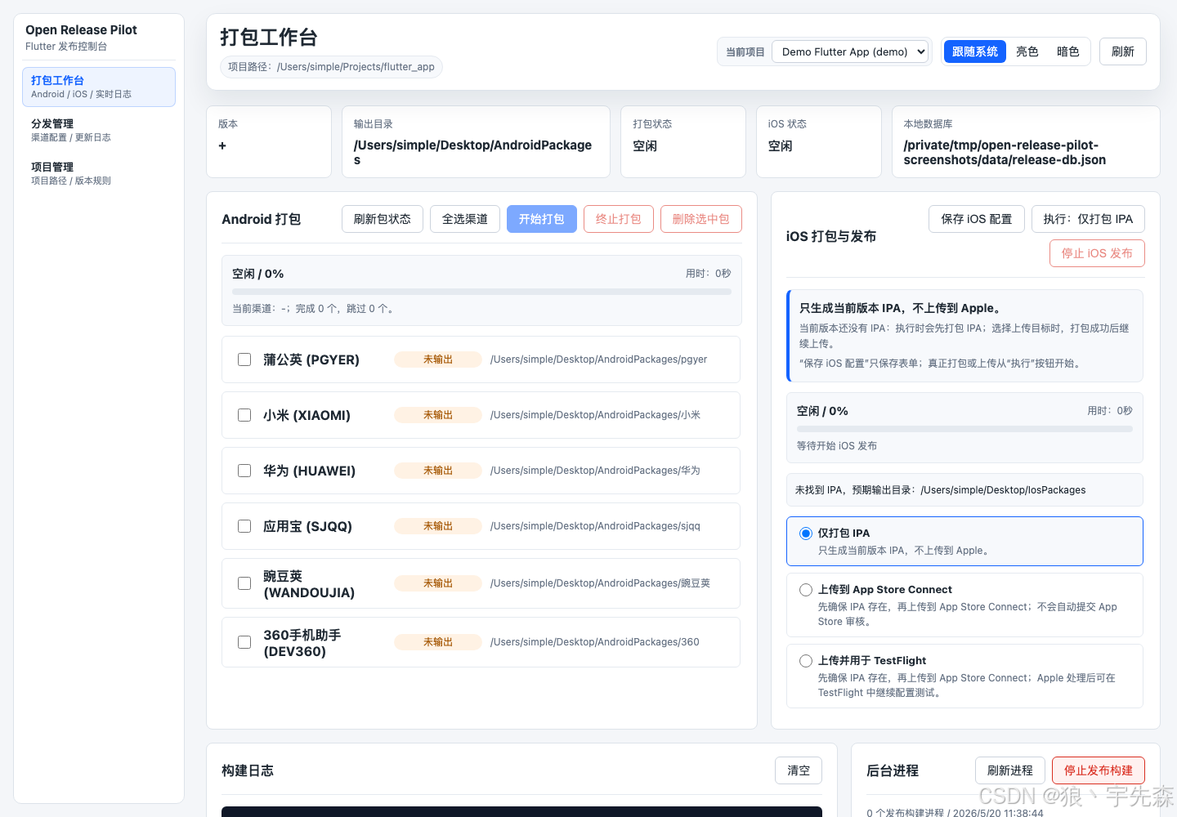This screenshot has width=1177, height=817.
Task: Click the 未输出 badge in 小米 row
Action: click(438, 415)
